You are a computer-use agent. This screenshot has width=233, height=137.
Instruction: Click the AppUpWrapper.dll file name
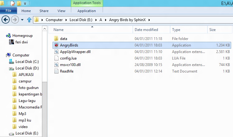(x=75, y=52)
